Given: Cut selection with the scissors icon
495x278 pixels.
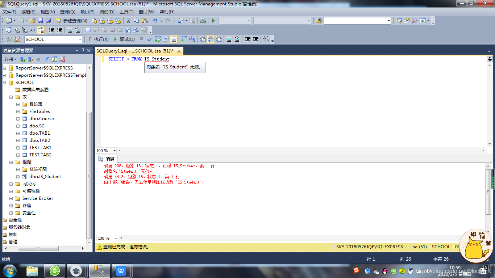Looking at the screenshot, I should (x=128, y=21).
